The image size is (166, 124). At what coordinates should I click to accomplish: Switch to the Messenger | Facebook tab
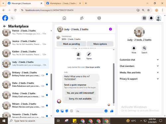[25, 3]
